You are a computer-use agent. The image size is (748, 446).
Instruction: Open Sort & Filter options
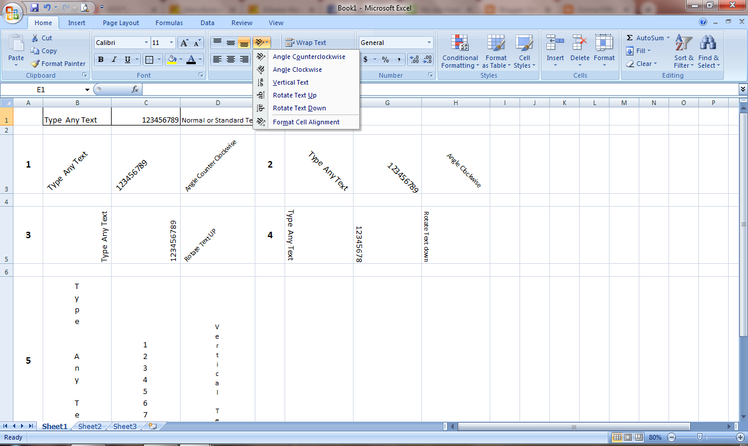(684, 51)
